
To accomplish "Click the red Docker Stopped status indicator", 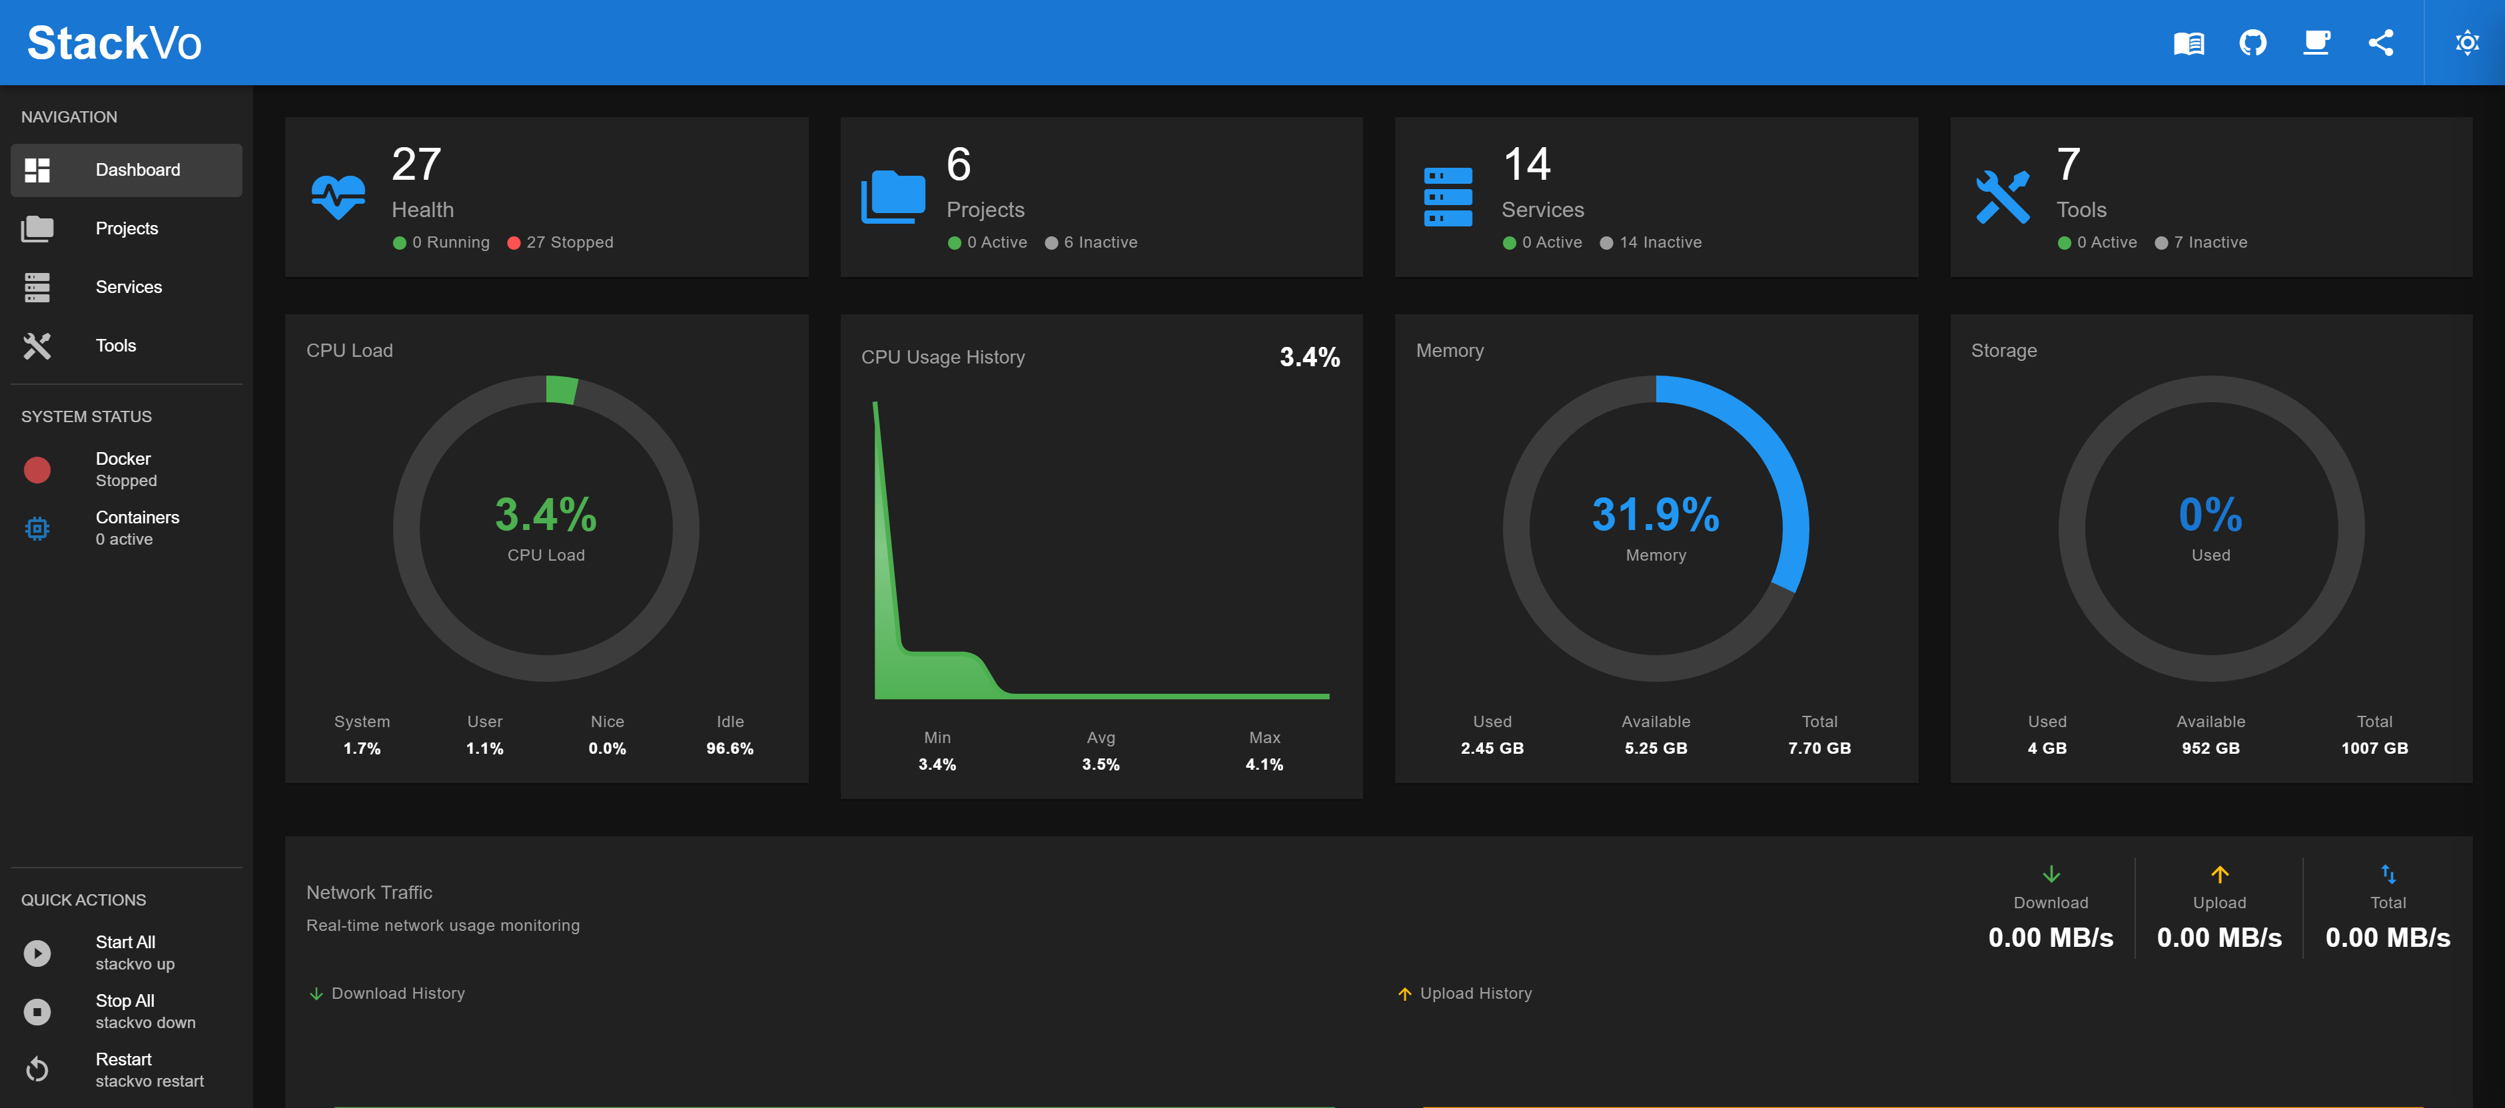I will [x=37, y=469].
